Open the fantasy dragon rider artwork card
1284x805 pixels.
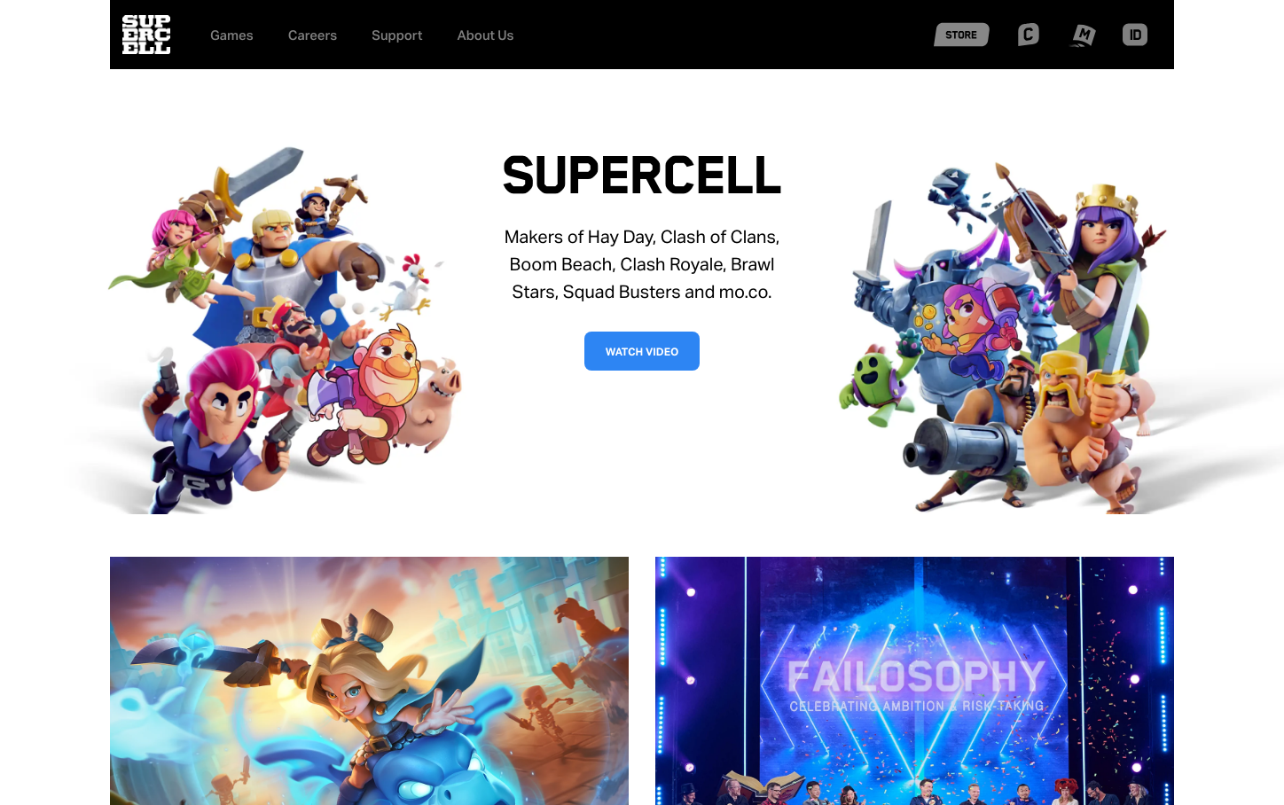(369, 681)
